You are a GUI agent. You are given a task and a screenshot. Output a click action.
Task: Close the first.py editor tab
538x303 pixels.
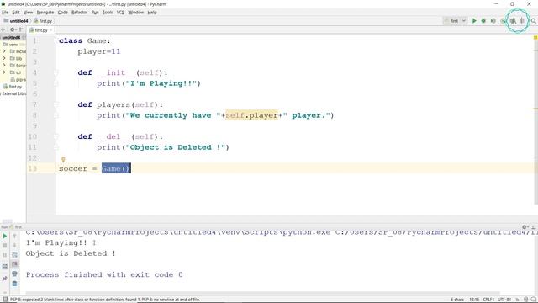click(51, 30)
